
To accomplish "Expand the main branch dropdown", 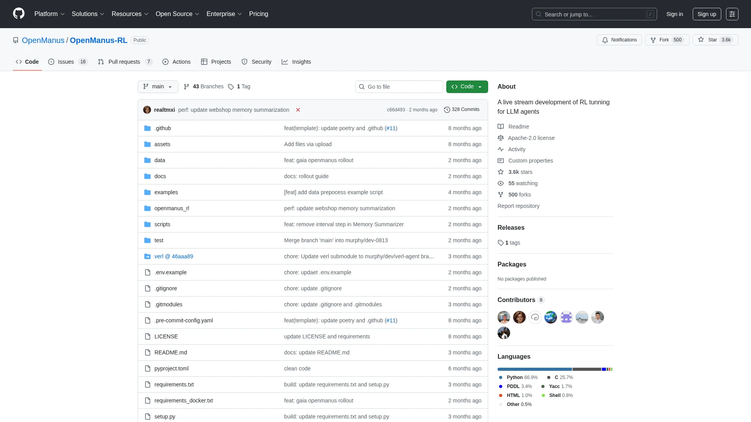I will coord(158,87).
